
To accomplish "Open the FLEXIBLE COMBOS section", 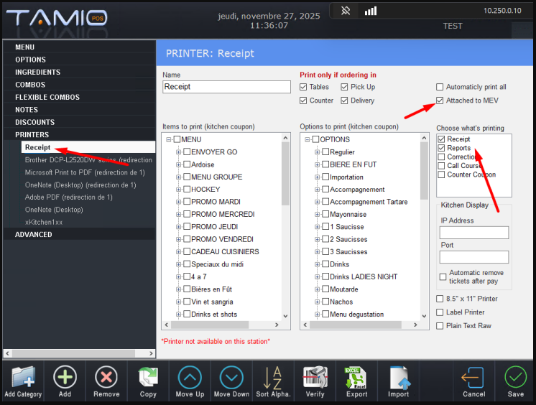I will pos(79,97).
